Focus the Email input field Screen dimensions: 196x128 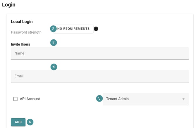click(x=100, y=76)
